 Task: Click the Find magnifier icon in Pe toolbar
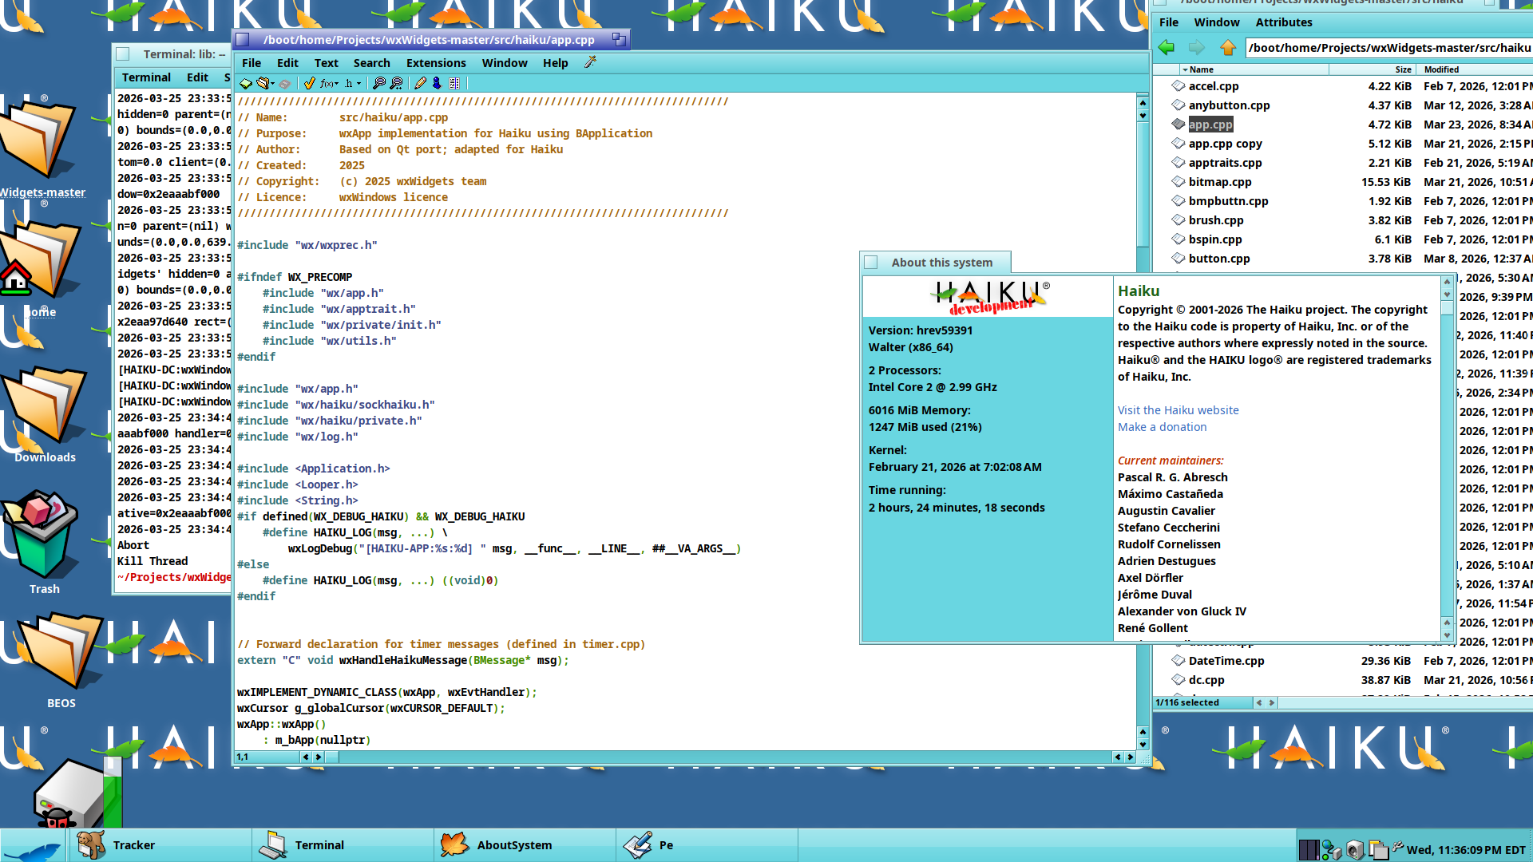click(x=379, y=83)
